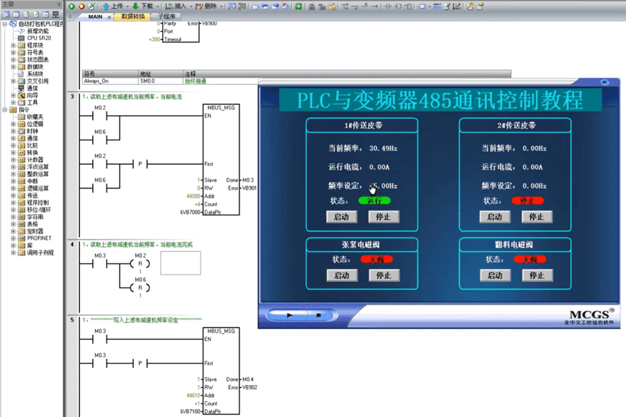Expand the 程序块 tree node

[x=14, y=46]
